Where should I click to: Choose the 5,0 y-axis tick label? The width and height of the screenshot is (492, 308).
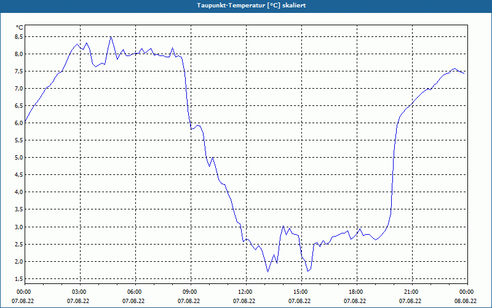point(19,158)
